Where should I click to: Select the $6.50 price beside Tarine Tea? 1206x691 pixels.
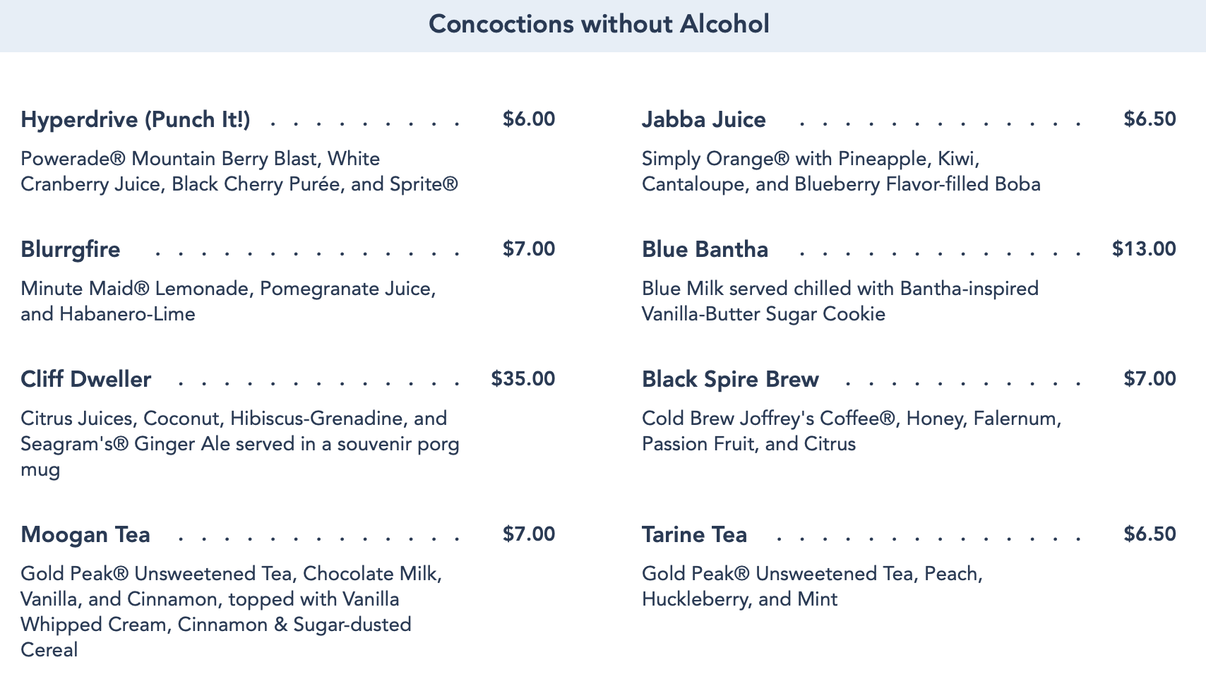1150,534
